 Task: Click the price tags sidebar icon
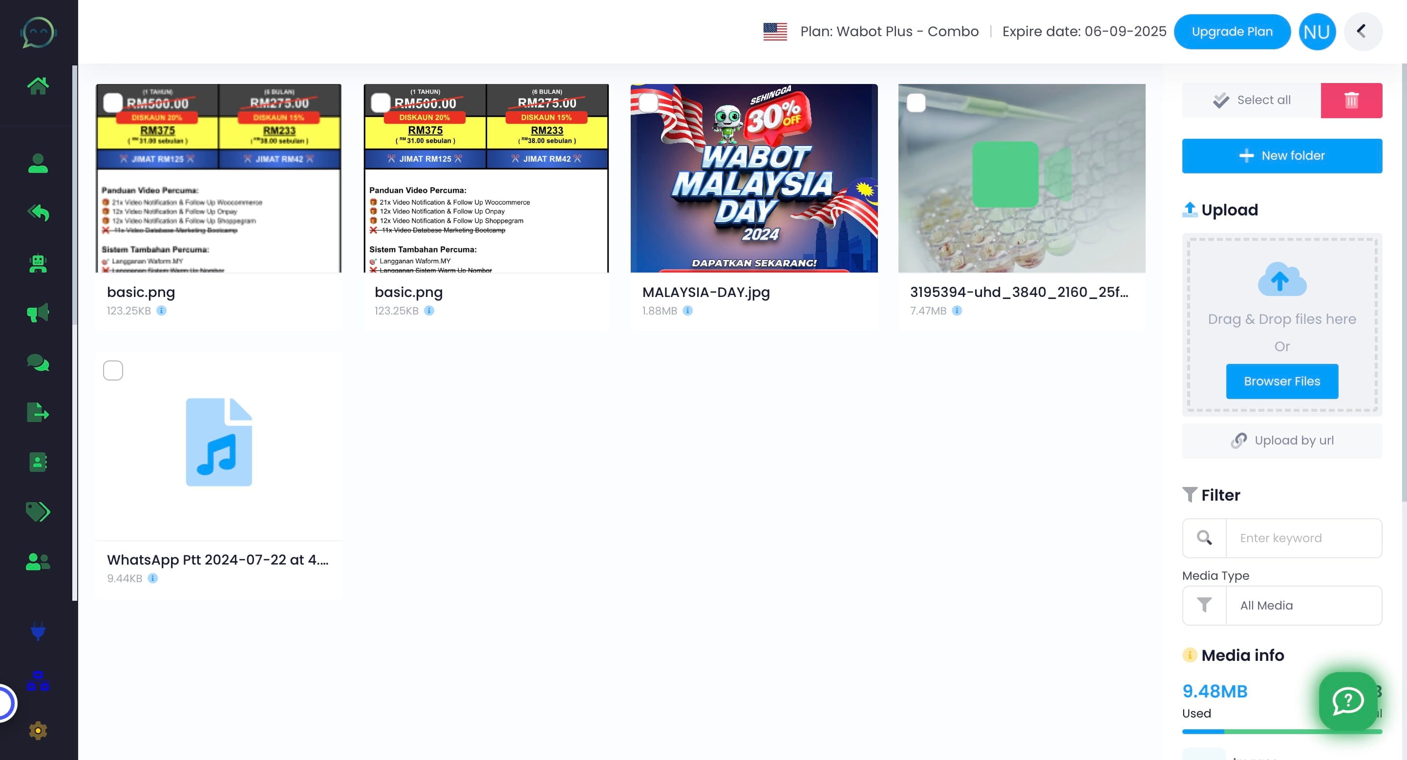(38, 511)
